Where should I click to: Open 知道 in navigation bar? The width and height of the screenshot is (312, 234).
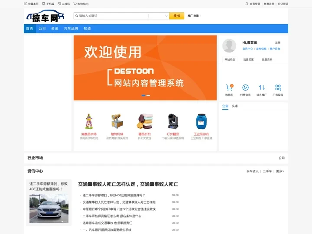87,29
